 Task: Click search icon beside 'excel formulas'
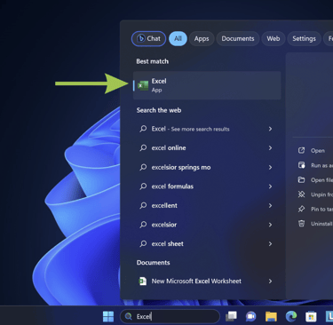click(143, 186)
